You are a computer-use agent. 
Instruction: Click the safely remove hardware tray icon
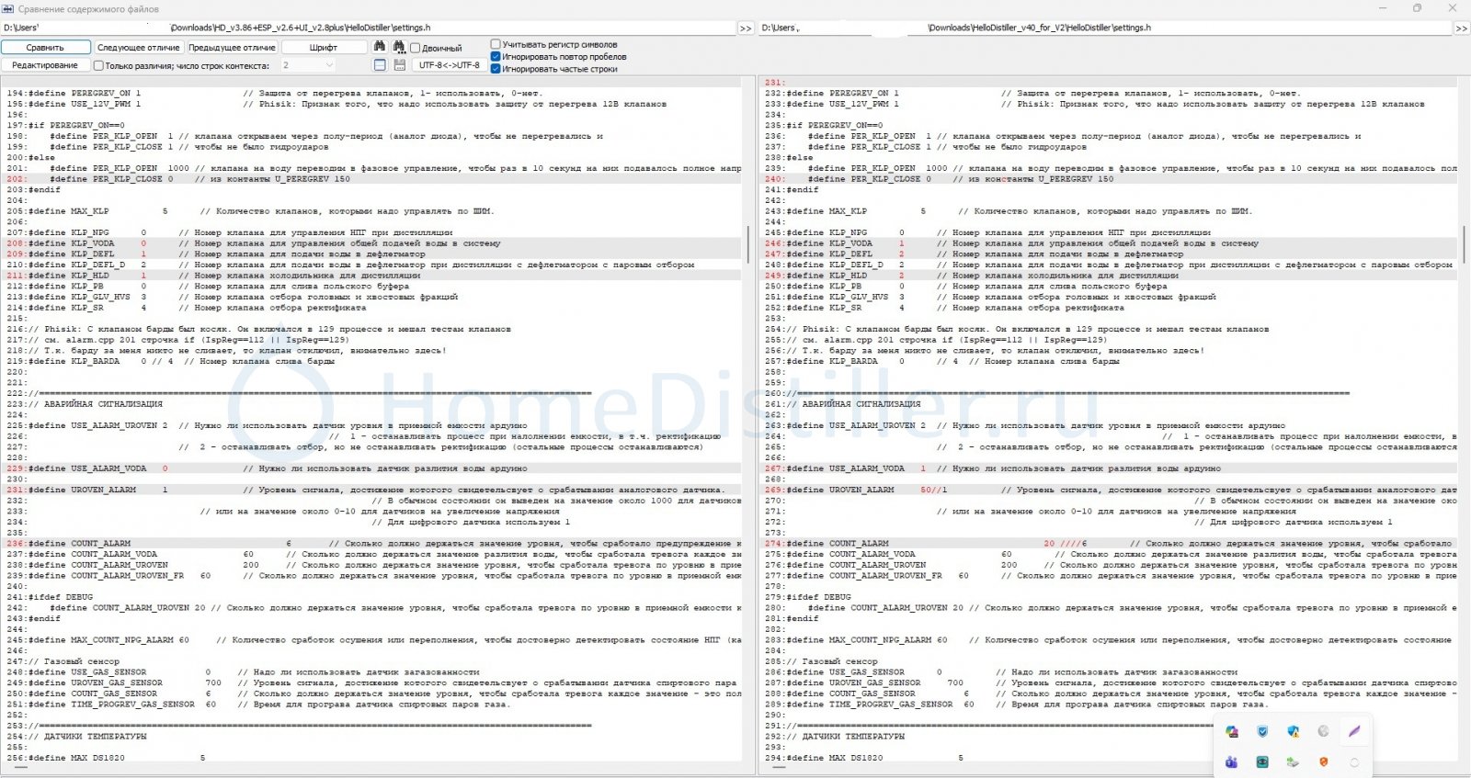point(1294,762)
